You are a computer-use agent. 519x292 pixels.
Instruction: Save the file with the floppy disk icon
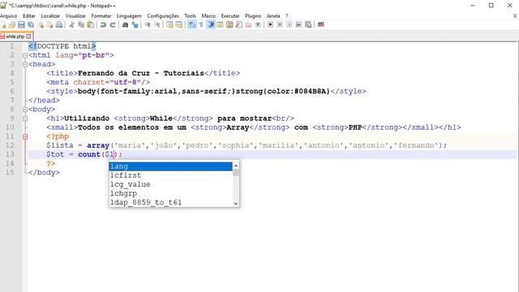coord(21,25)
